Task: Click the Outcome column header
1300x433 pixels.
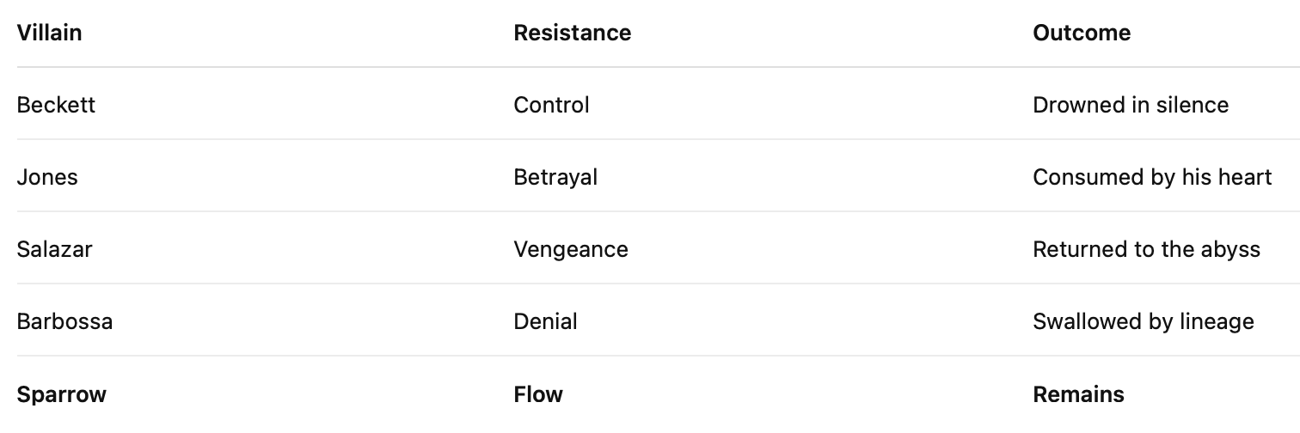Action: pyautogui.click(x=1081, y=33)
